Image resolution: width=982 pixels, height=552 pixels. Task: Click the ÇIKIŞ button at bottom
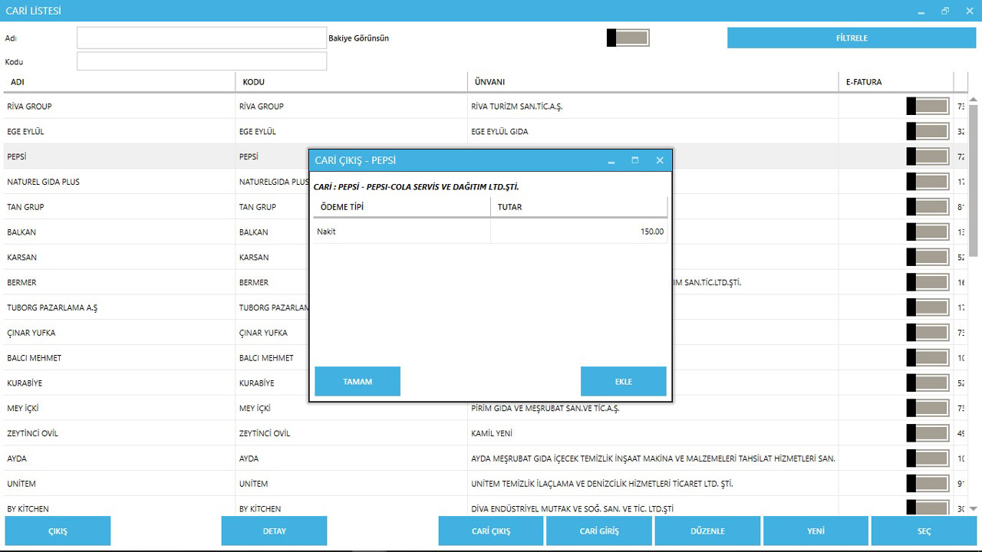[x=58, y=531]
